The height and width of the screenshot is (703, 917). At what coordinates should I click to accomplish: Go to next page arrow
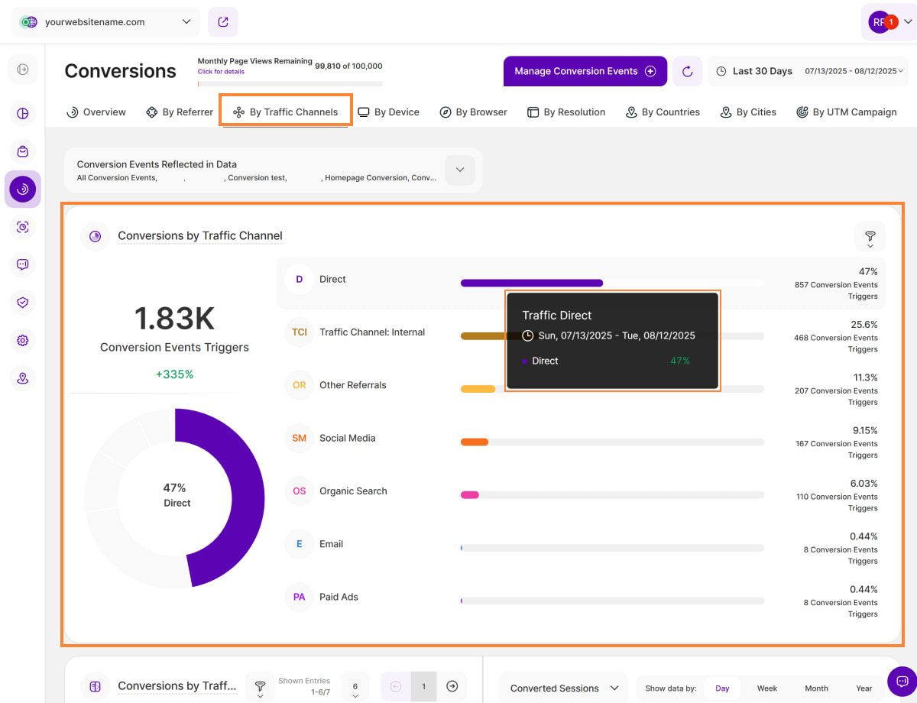pyautogui.click(x=452, y=686)
